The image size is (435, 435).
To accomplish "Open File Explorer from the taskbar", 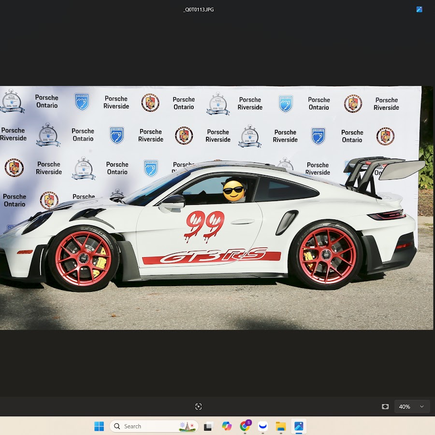I will click(281, 426).
